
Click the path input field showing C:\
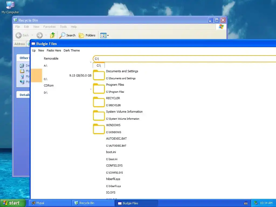(x=184, y=59)
